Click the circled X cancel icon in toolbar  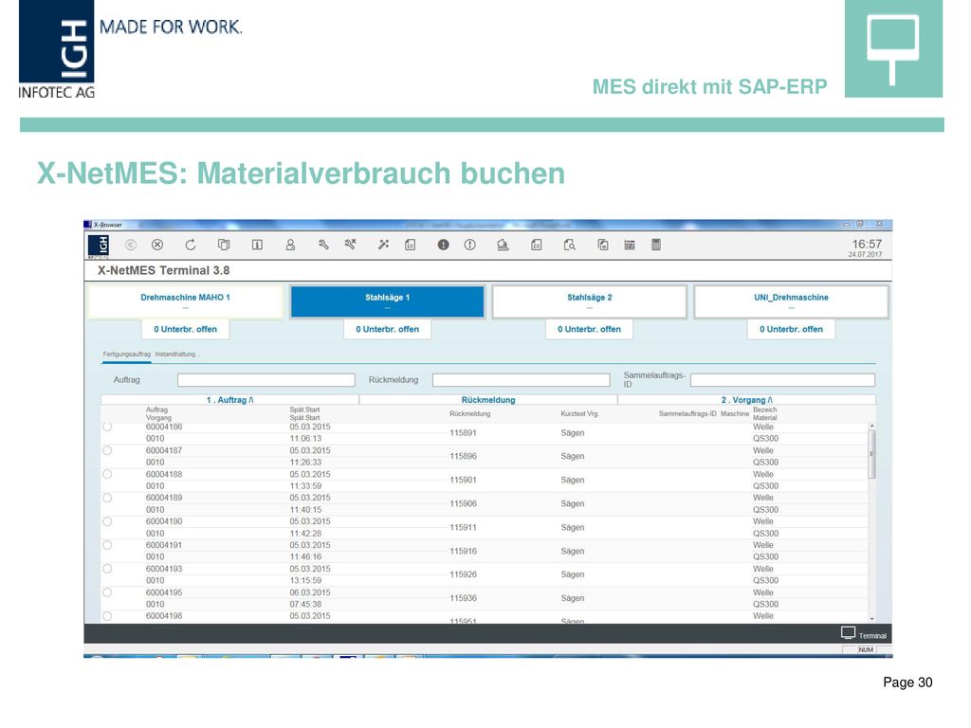pyautogui.click(x=158, y=246)
